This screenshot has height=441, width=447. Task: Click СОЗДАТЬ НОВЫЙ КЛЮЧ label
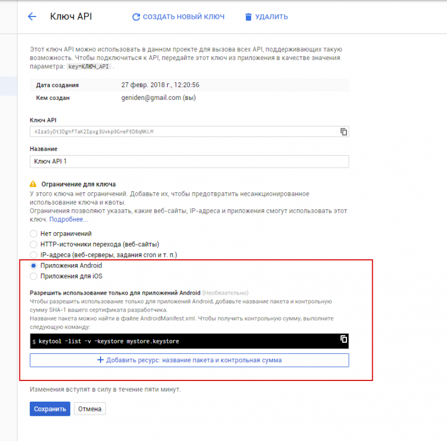[184, 17]
